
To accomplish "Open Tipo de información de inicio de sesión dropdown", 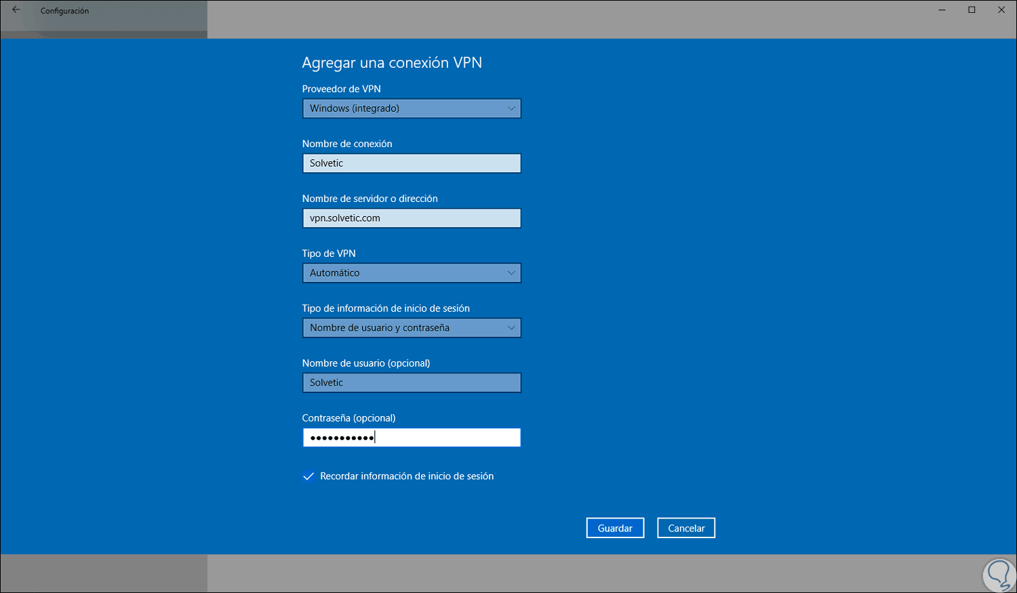I will point(412,328).
